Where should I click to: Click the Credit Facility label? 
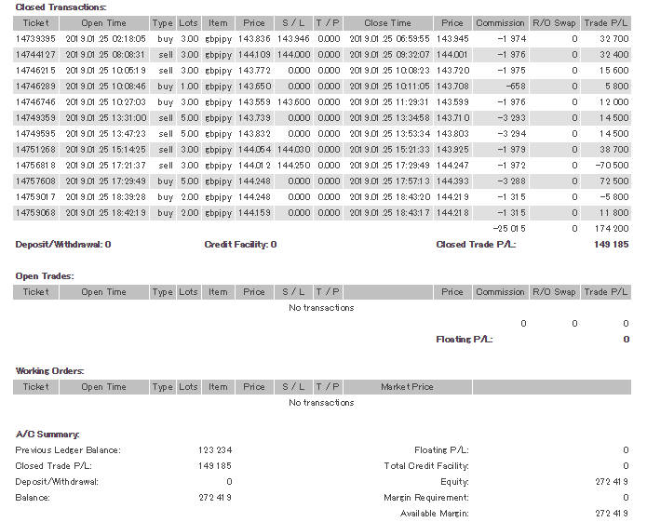pyautogui.click(x=236, y=245)
